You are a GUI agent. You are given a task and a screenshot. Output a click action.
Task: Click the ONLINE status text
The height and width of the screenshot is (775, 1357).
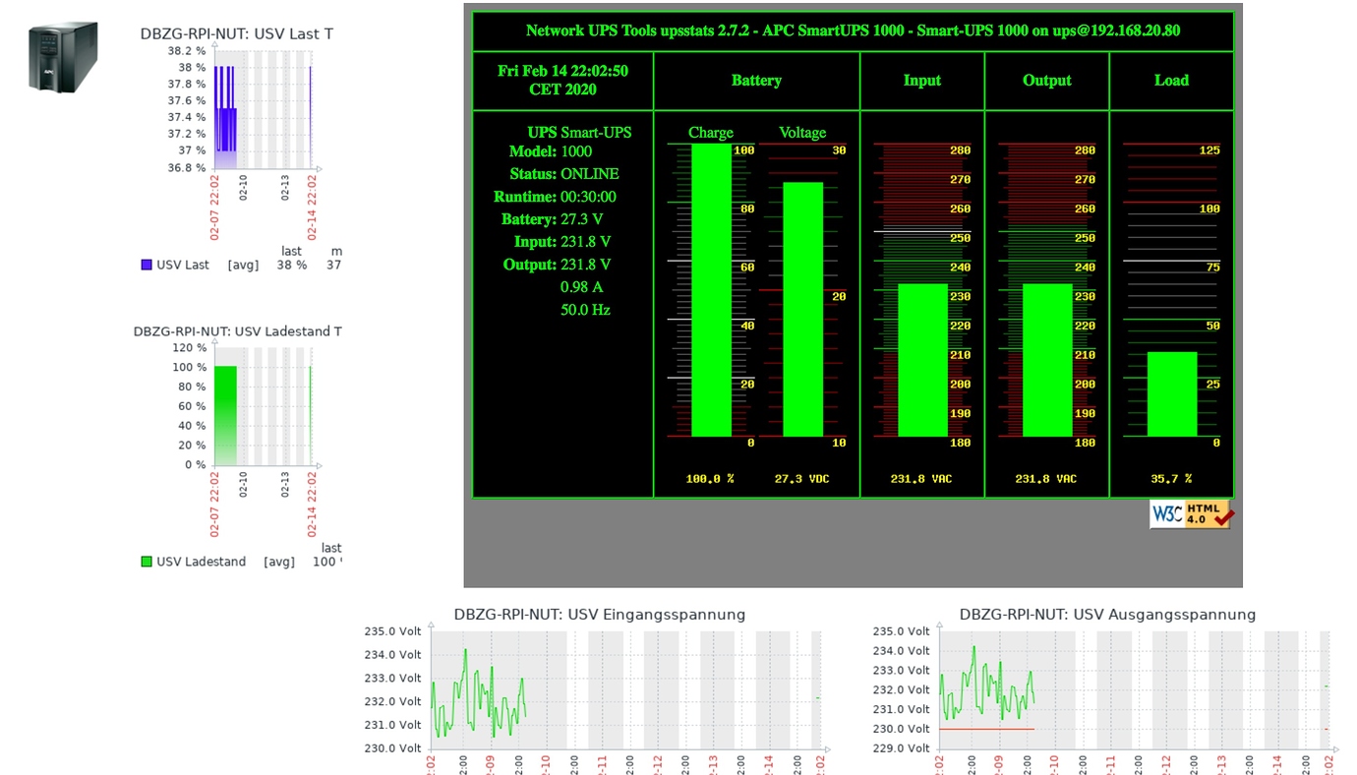(x=592, y=173)
